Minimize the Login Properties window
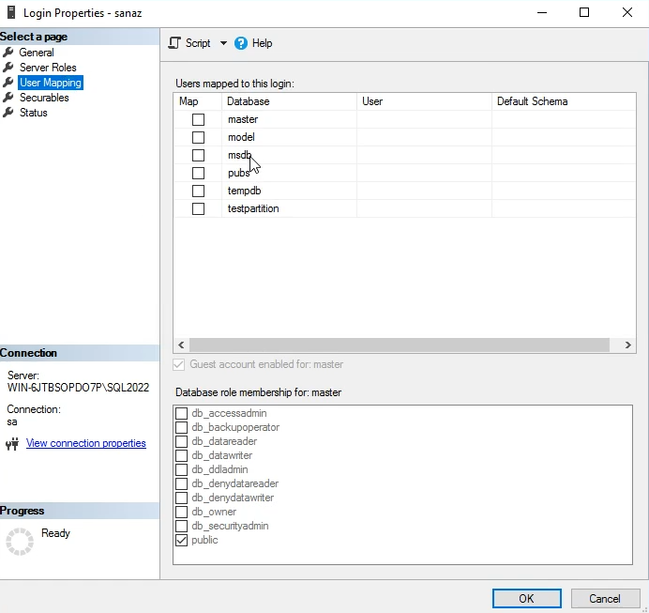The image size is (649, 613). (x=542, y=12)
